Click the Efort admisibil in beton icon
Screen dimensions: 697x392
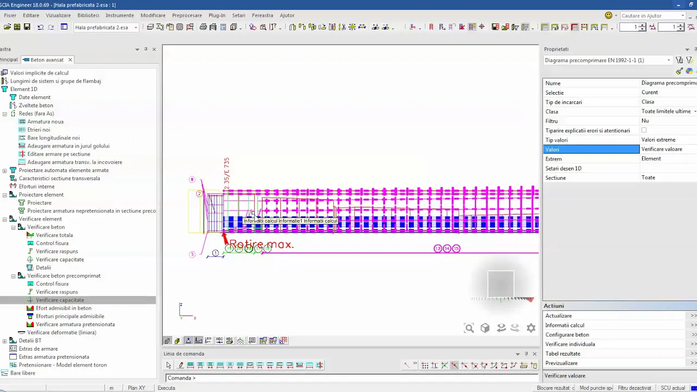click(x=31, y=308)
